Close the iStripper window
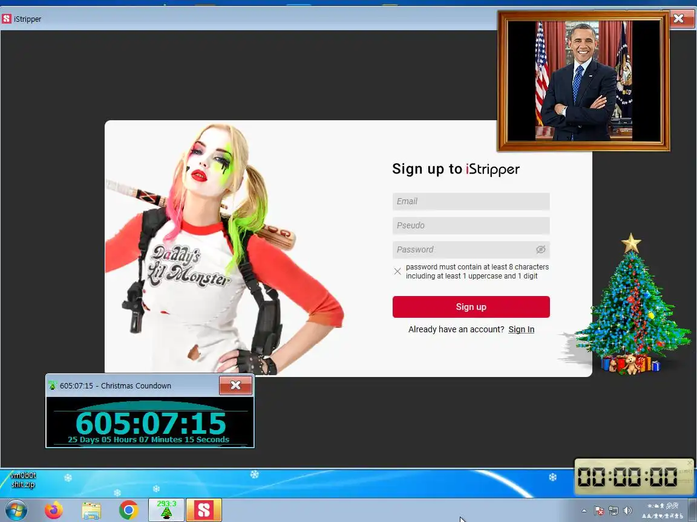Viewport: 697px width, 522px height. click(x=679, y=18)
